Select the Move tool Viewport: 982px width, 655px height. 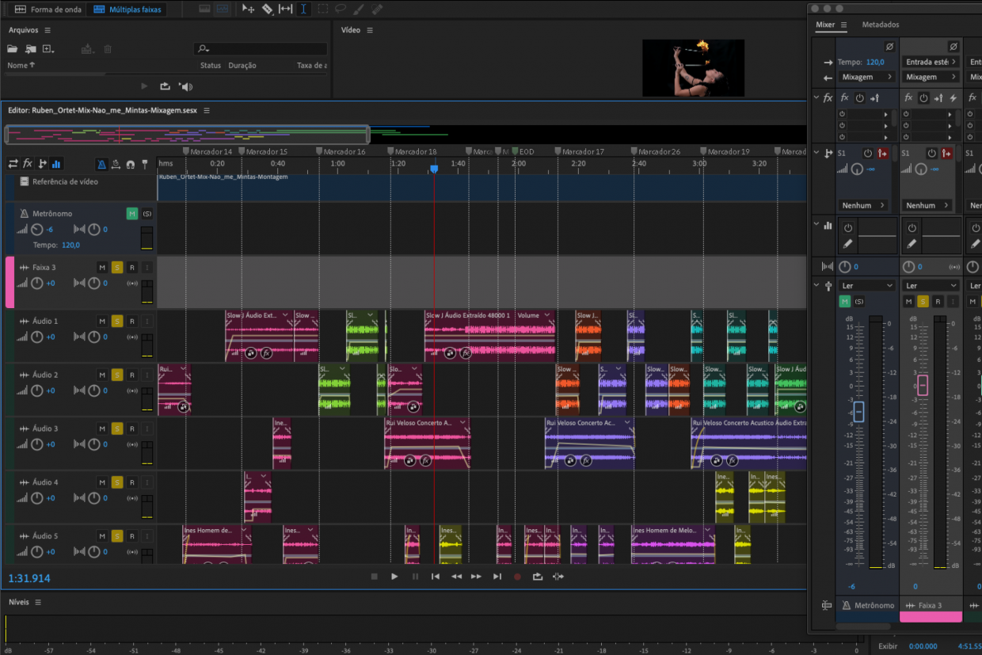[x=247, y=10]
